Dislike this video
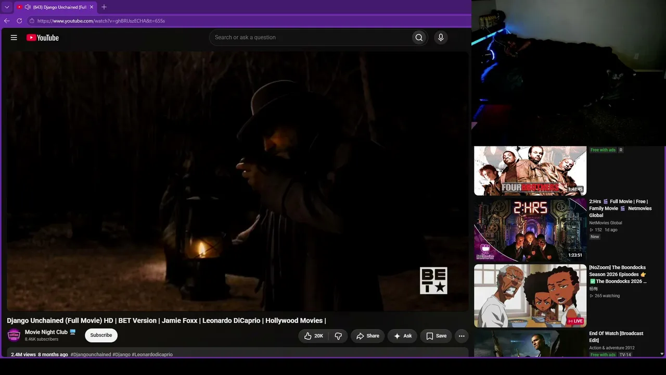666x375 pixels. [338, 336]
